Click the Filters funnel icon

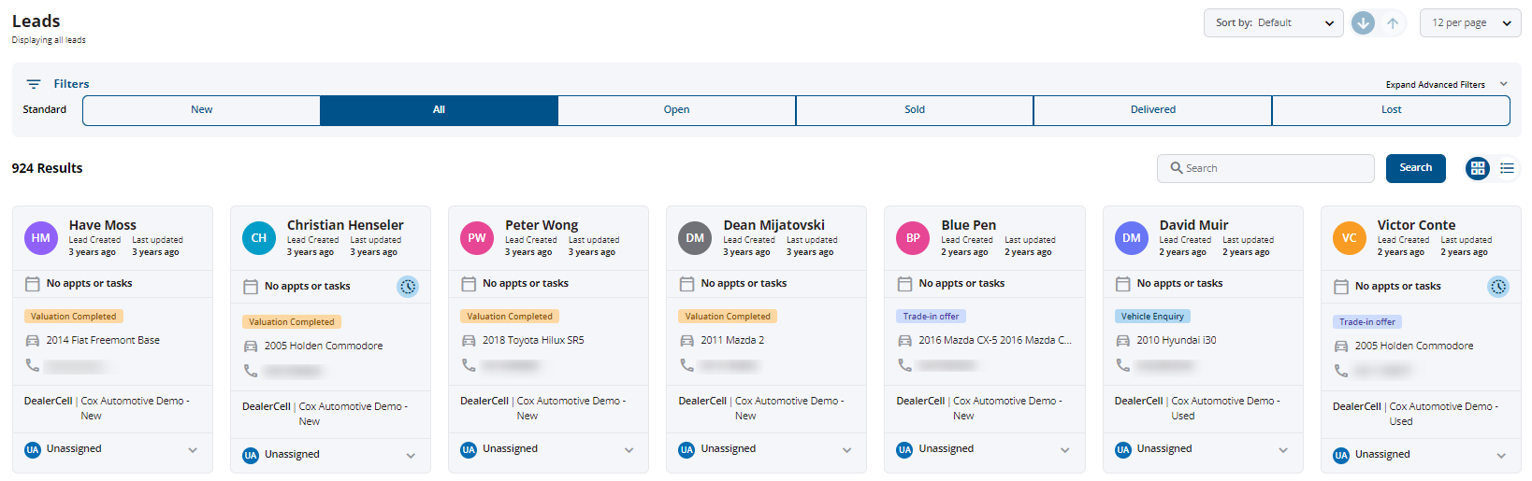[34, 84]
